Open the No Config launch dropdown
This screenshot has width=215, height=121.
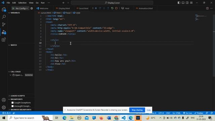[21, 8]
